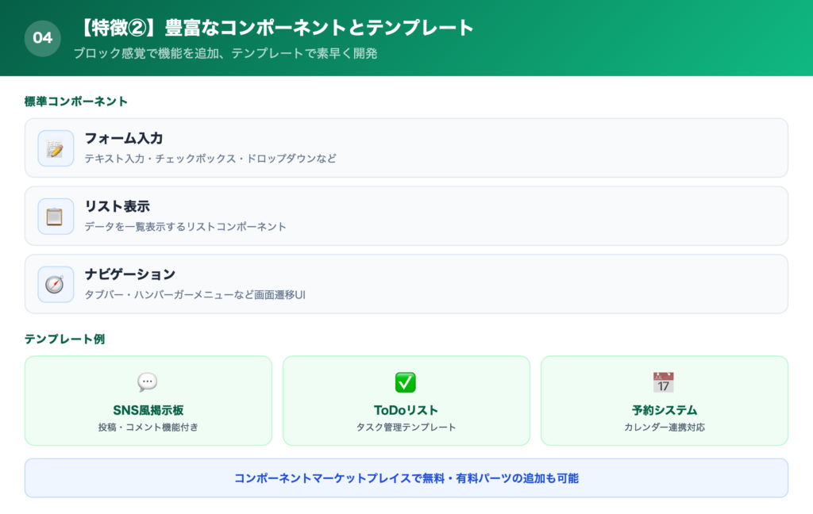813x514 pixels.
Task: Click the green checkmark icon on ToDoリスト card
Action: (406, 381)
